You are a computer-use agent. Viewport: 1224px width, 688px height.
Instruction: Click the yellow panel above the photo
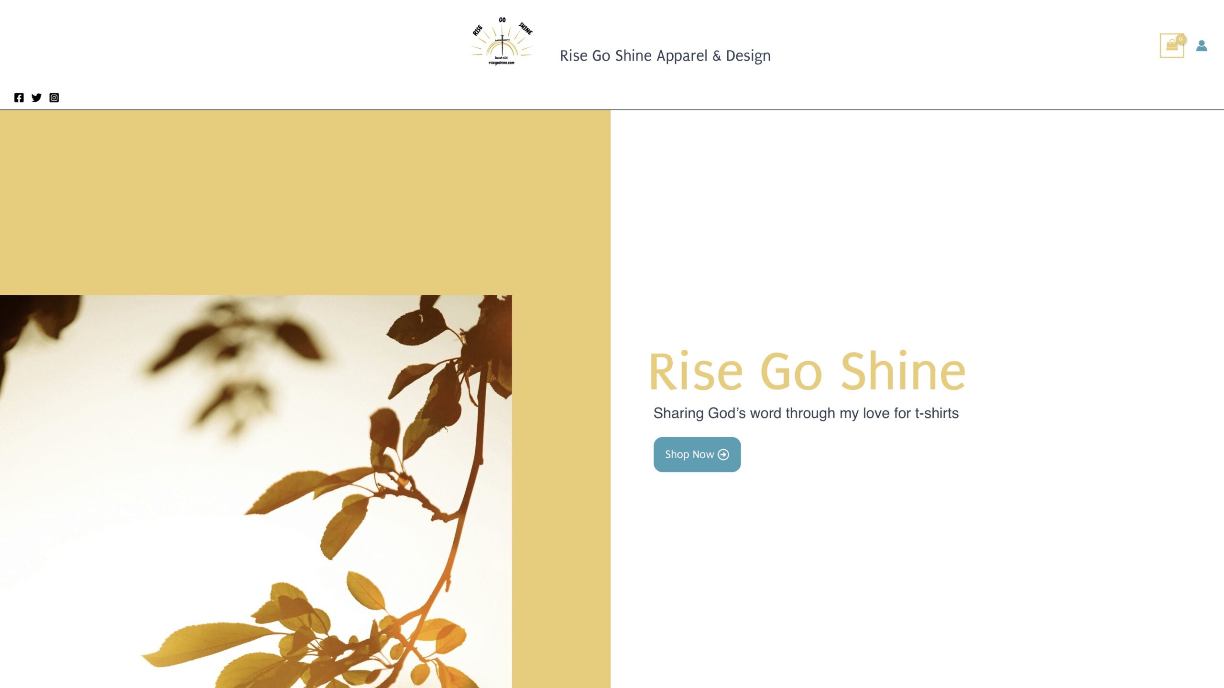click(305, 203)
